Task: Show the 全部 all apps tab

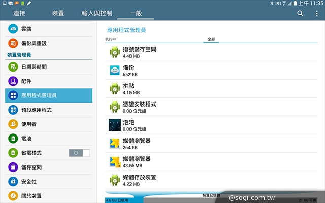Action: point(211,39)
